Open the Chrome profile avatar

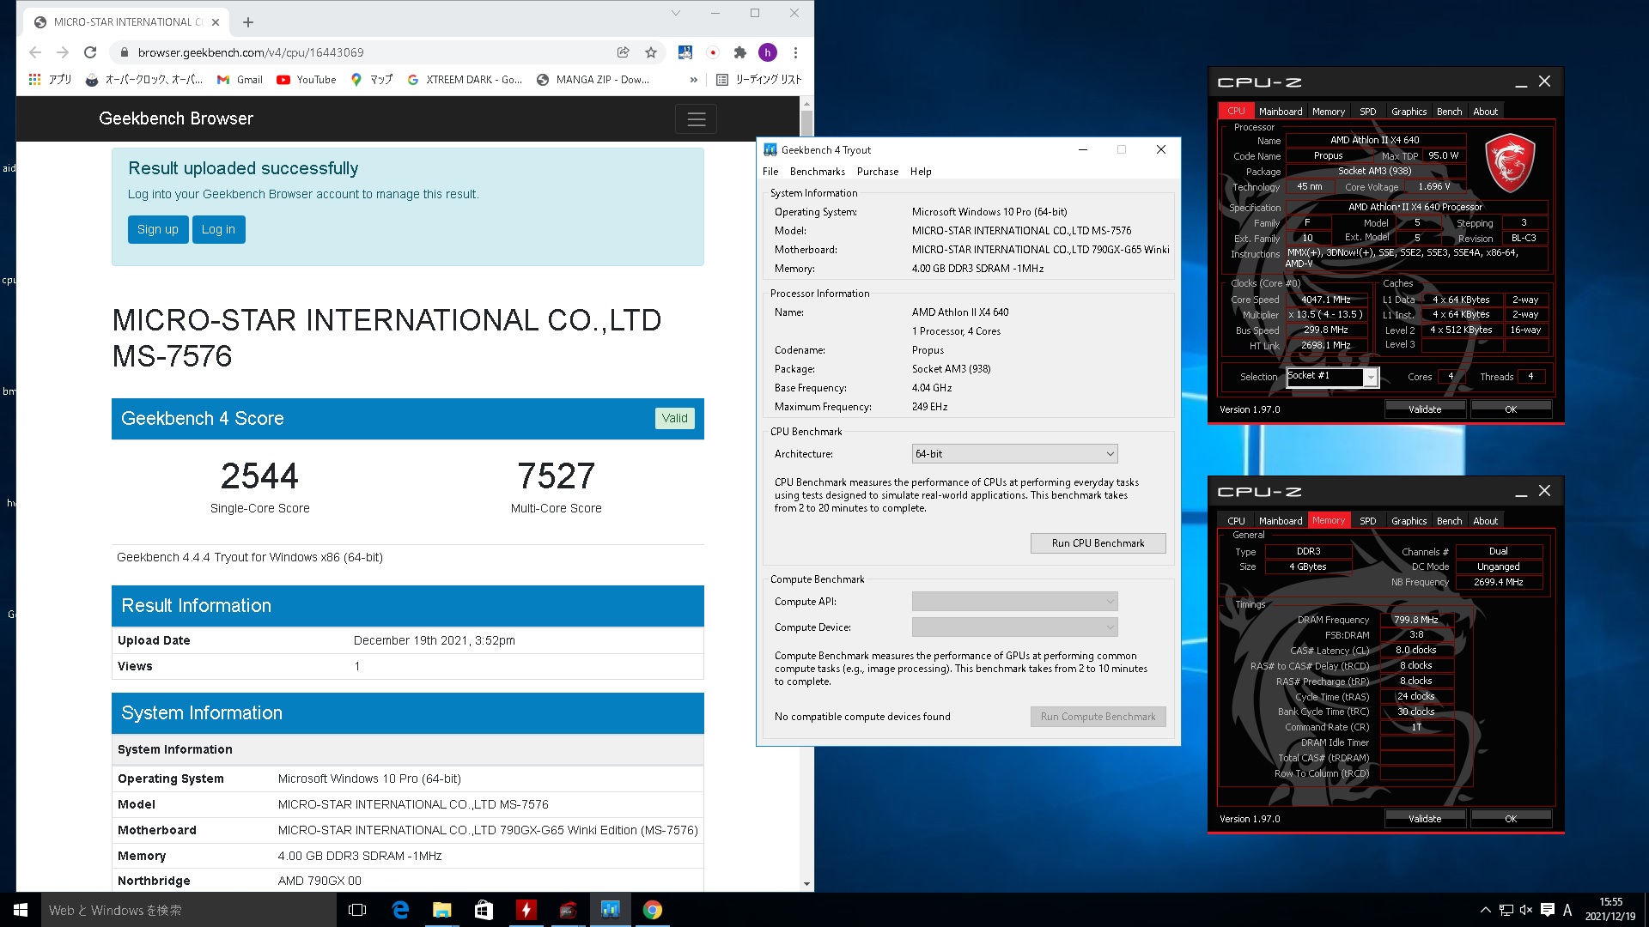click(x=768, y=52)
